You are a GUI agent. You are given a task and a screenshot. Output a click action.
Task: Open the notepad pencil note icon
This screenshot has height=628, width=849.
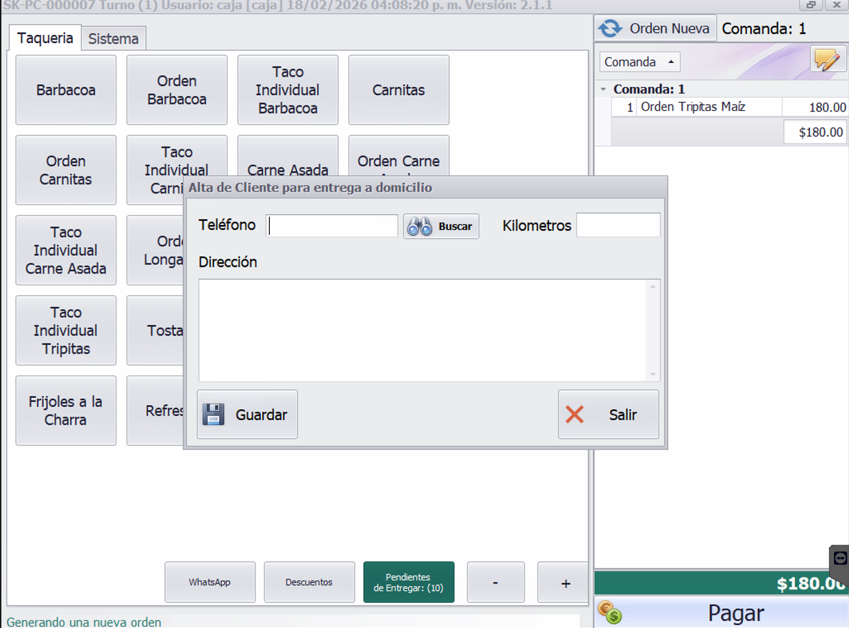828,60
